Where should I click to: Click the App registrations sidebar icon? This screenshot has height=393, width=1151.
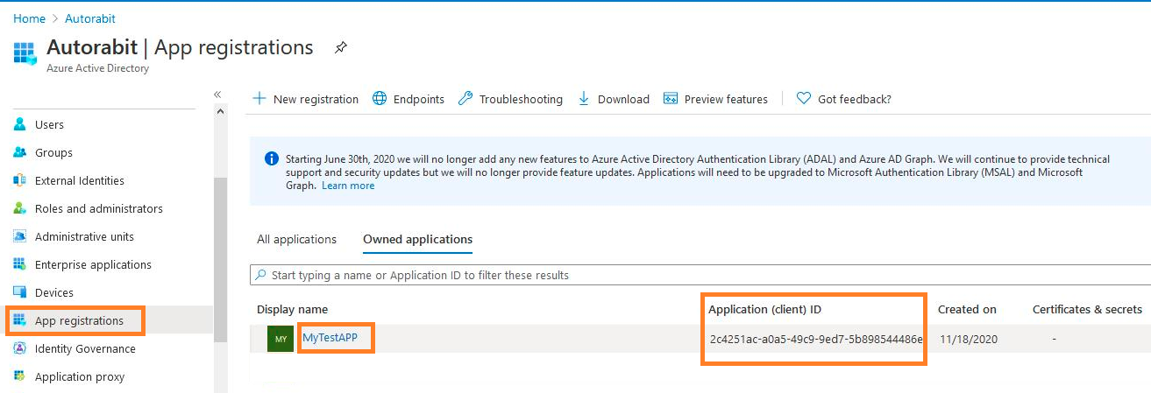click(19, 320)
